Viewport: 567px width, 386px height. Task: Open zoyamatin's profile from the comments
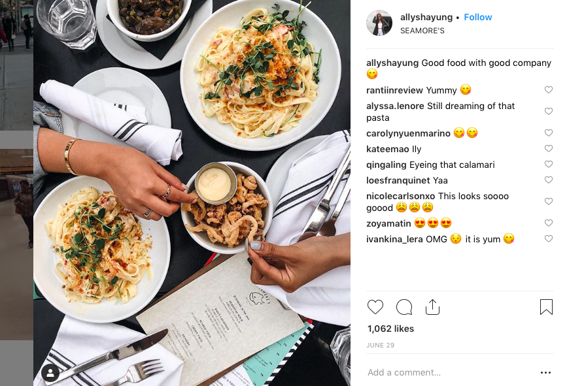tap(388, 223)
